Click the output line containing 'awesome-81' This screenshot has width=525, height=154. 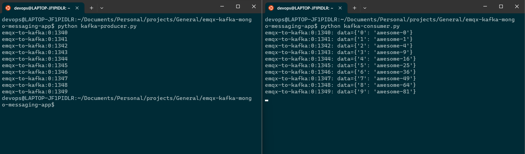tap(340, 92)
